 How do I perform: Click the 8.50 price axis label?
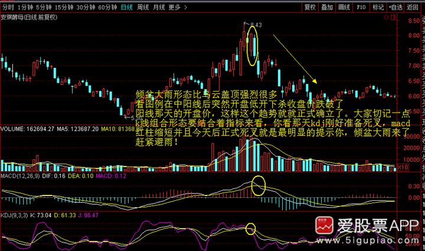[414, 21]
